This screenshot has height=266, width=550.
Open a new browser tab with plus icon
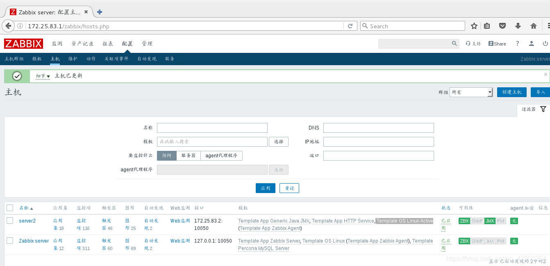pos(100,12)
